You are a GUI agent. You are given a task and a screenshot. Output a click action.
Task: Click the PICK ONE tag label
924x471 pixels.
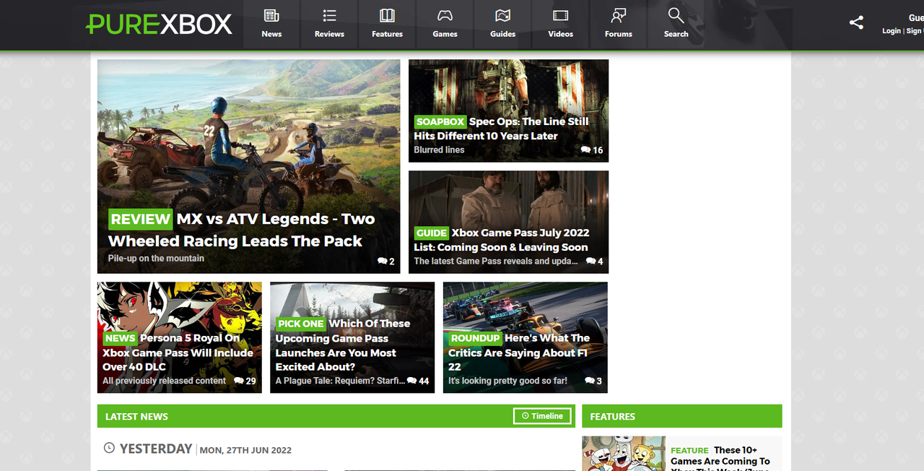tap(301, 324)
